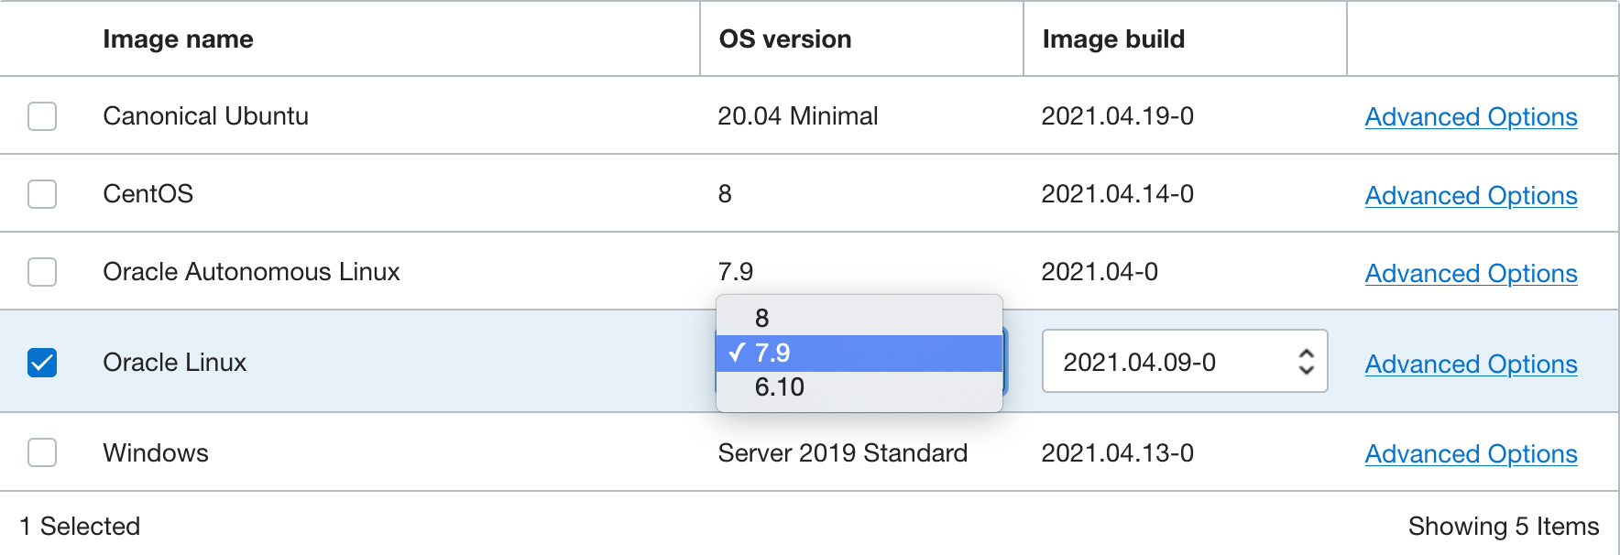Select 7.9 in the OS version list

(772, 353)
